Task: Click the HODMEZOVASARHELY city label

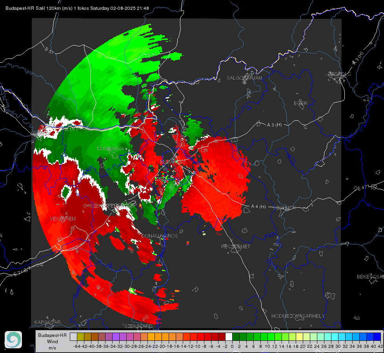Action: pyautogui.click(x=298, y=316)
